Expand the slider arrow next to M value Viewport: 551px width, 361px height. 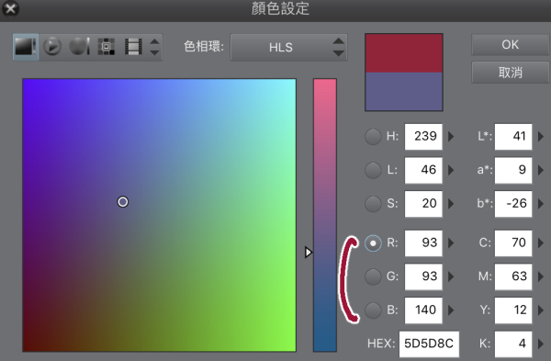541,276
